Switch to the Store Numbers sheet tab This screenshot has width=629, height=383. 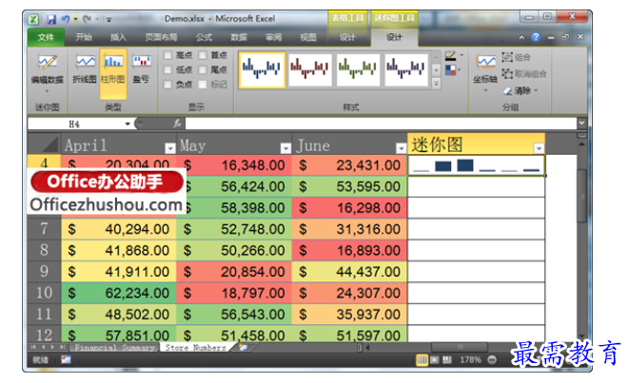click(x=196, y=348)
